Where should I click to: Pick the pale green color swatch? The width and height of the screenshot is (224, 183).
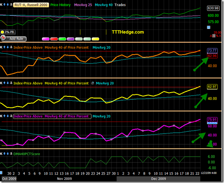[87, 39]
